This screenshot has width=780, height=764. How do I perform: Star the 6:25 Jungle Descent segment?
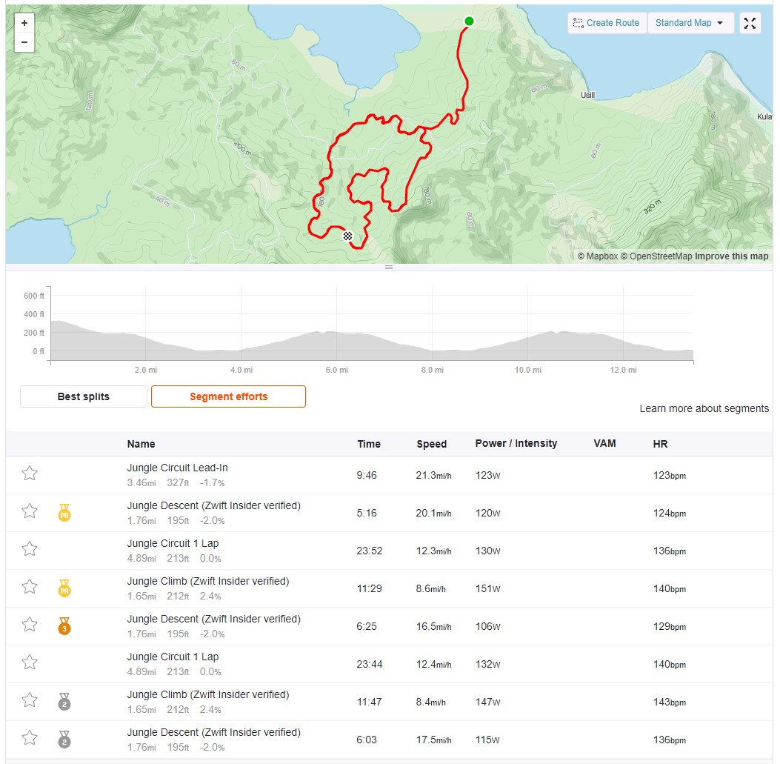(x=30, y=624)
